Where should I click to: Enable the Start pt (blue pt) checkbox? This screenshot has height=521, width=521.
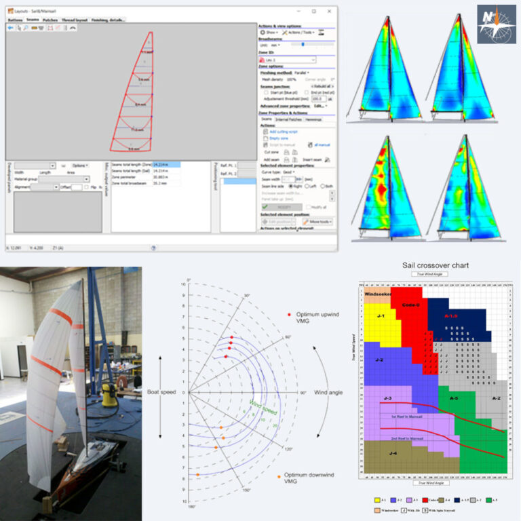265,92
